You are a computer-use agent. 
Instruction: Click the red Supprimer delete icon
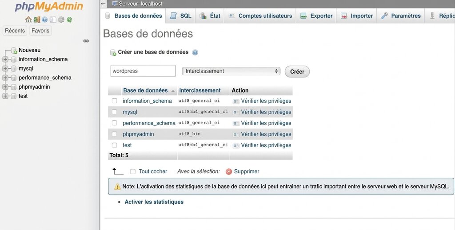pos(229,172)
